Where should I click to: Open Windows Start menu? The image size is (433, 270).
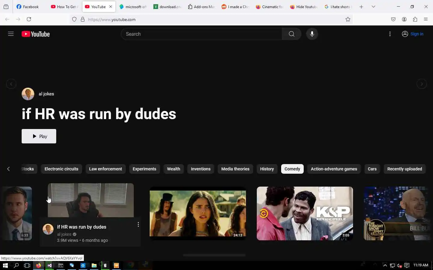tap(5, 265)
